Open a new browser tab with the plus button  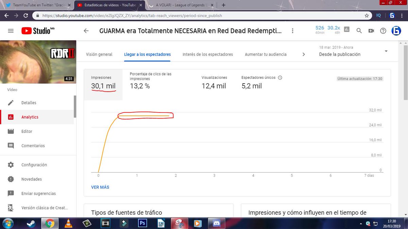tap(223, 5)
